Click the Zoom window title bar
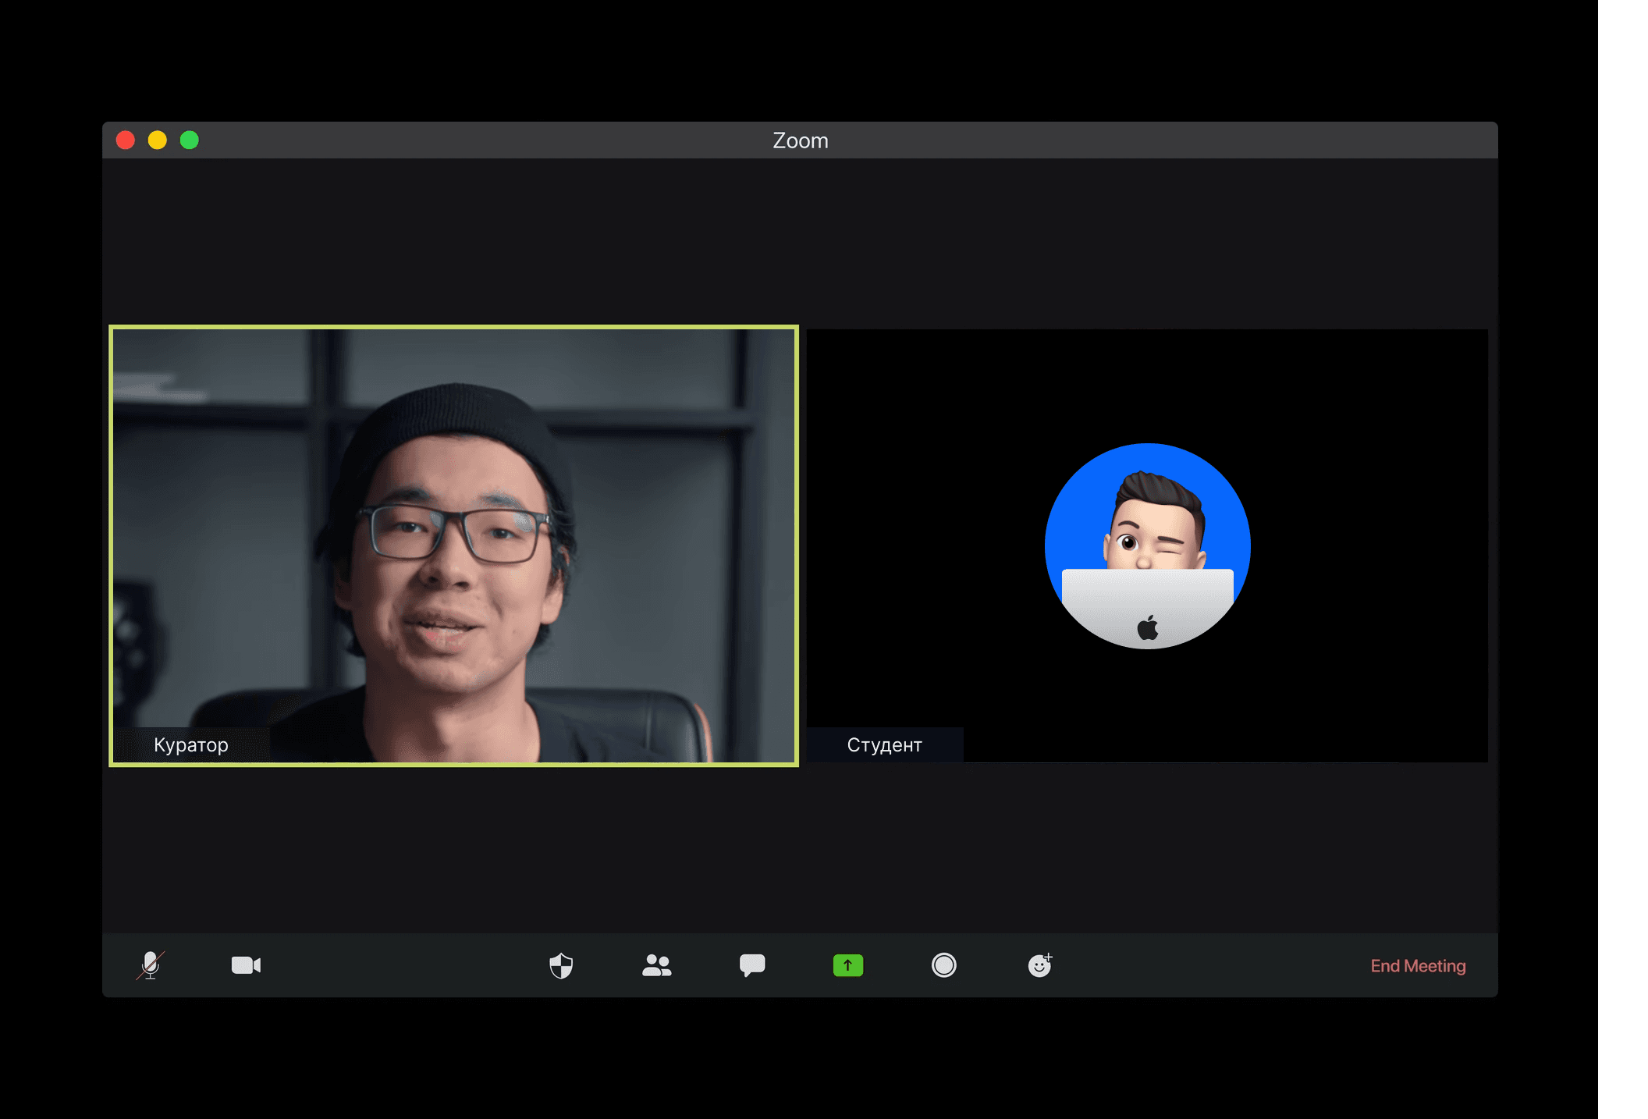 click(x=800, y=140)
